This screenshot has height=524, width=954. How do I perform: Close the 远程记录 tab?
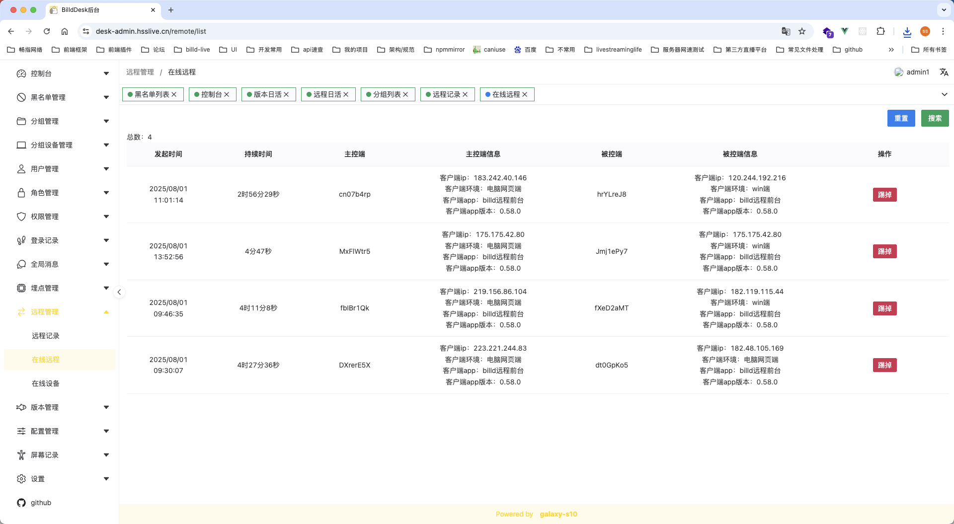(x=465, y=94)
